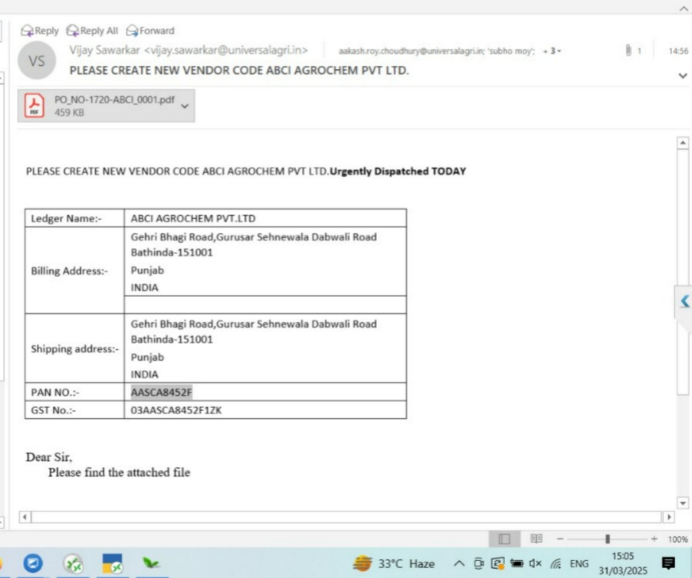
Task: Open the attachment options dropdown arrow
Action: pos(185,106)
